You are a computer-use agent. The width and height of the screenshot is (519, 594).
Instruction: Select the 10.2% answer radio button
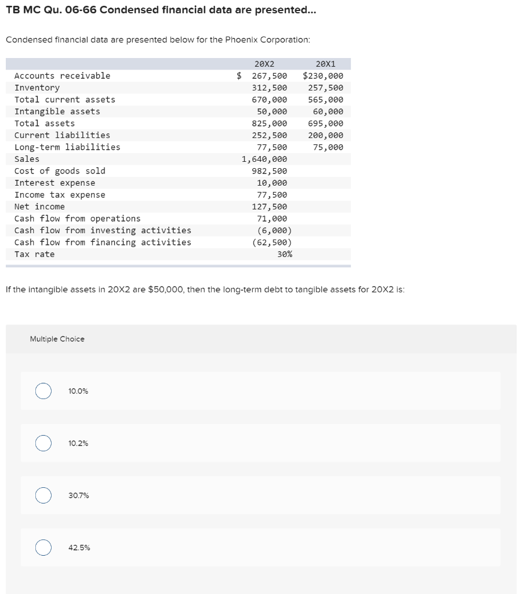pyautogui.click(x=42, y=443)
